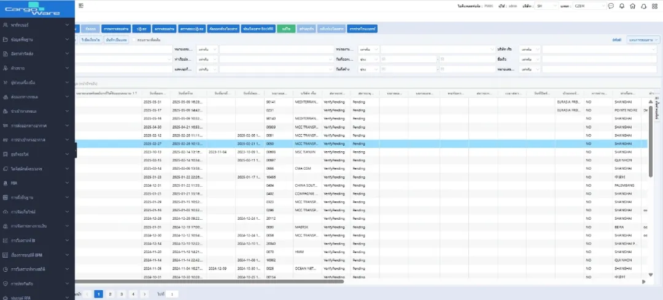This screenshot has height=300, width=663.
Task: Click the sidebar collapse hamburger icon
Action: coord(81,6)
